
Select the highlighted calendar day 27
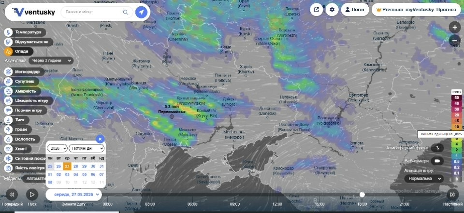pos(67,166)
